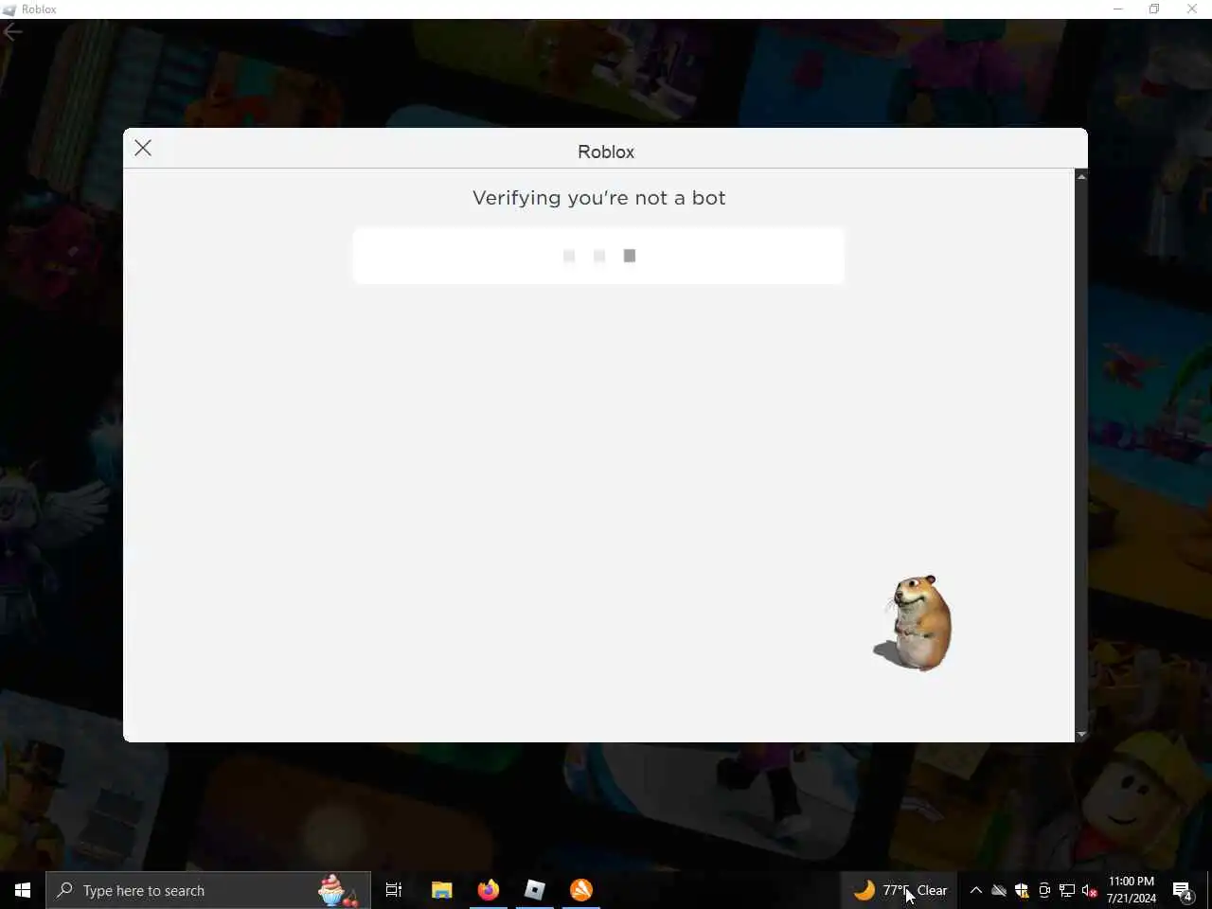Expand hidden system tray icons
Image resolution: width=1212 pixels, height=909 pixels.
976,890
